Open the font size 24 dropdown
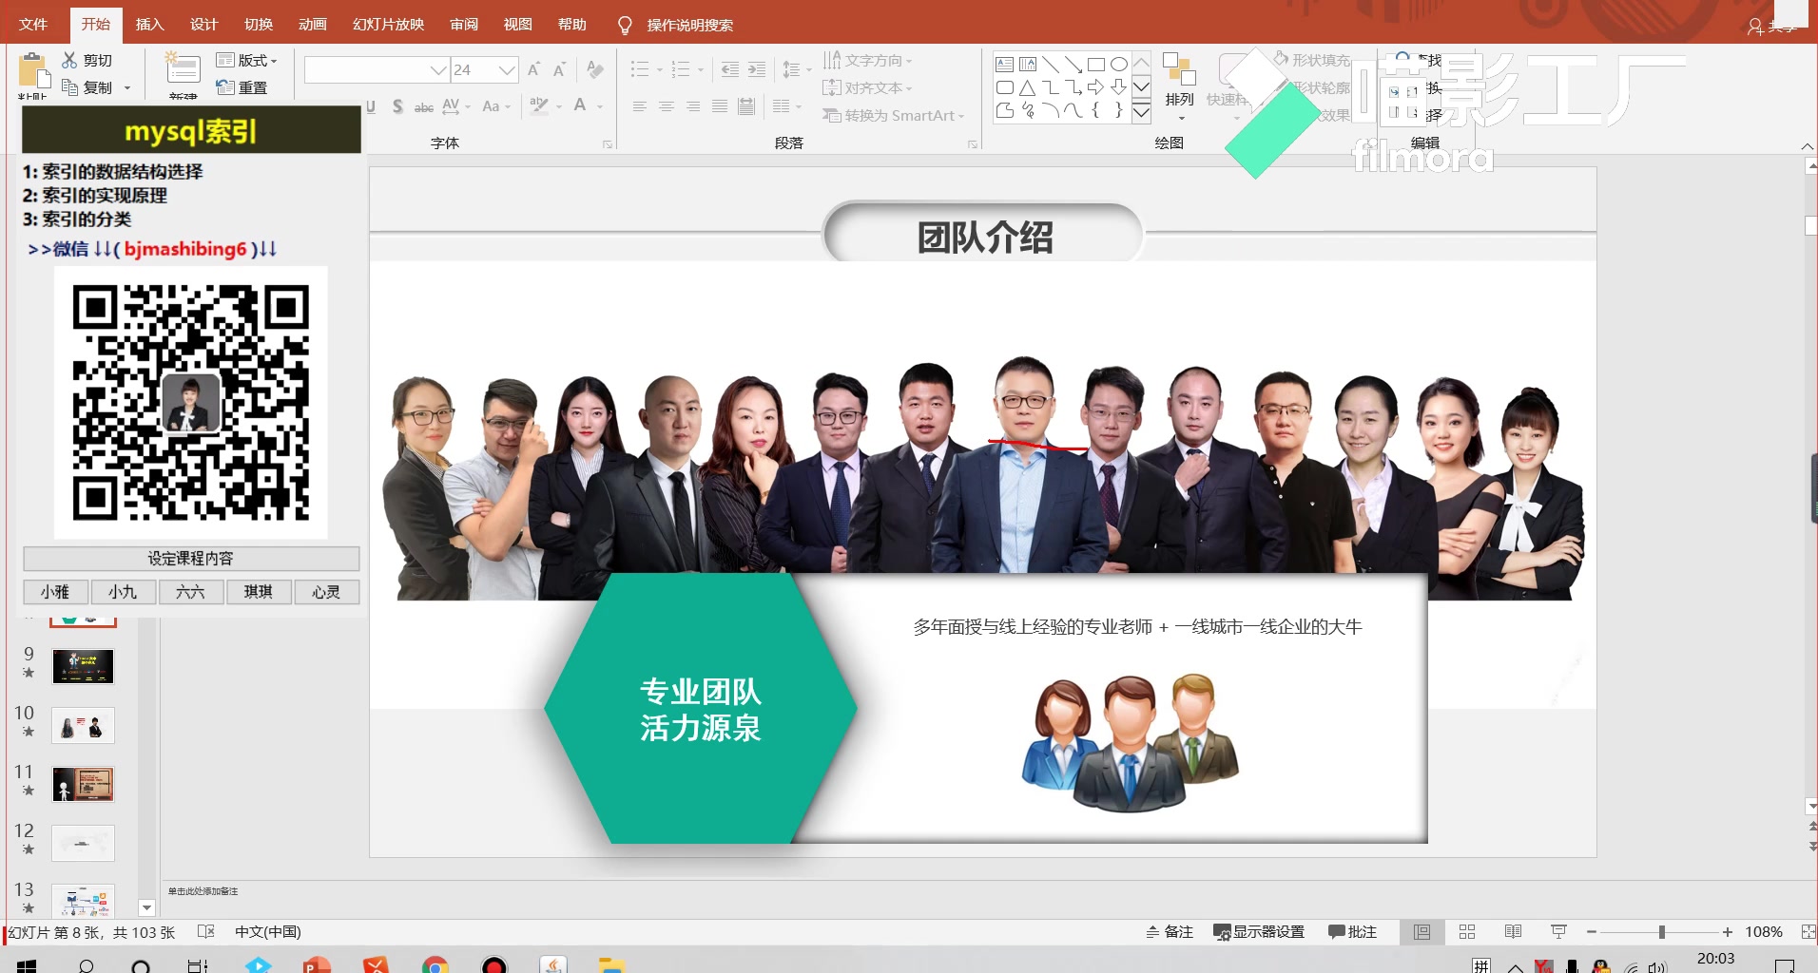This screenshot has height=973, width=1818. click(507, 69)
